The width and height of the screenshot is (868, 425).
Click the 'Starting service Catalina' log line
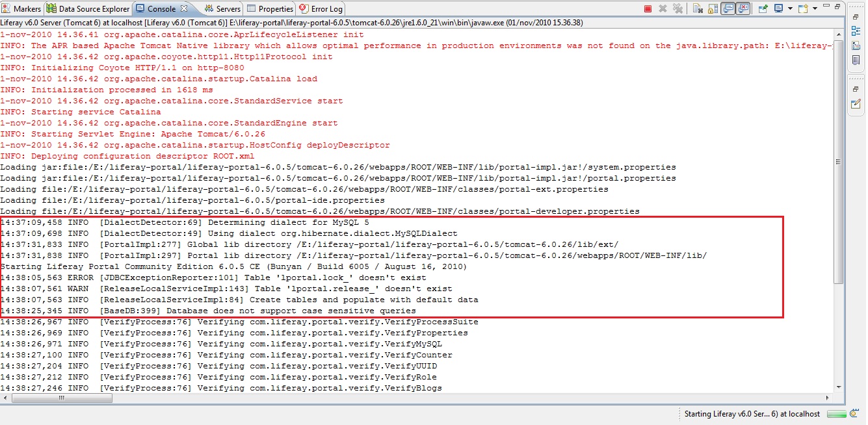click(x=81, y=112)
